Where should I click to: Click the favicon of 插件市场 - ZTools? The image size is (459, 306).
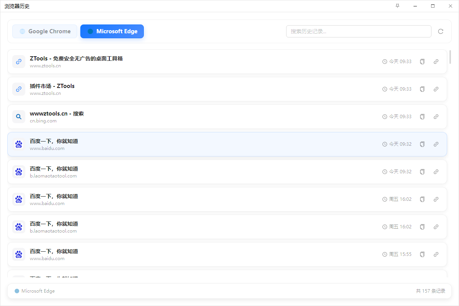tap(19, 89)
